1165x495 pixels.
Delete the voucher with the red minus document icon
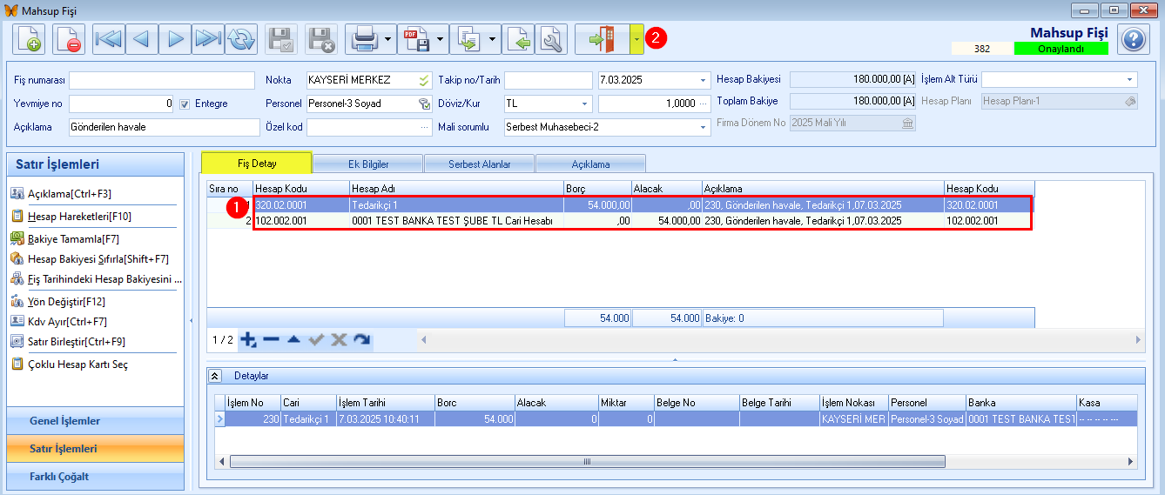(x=69, y=39)
